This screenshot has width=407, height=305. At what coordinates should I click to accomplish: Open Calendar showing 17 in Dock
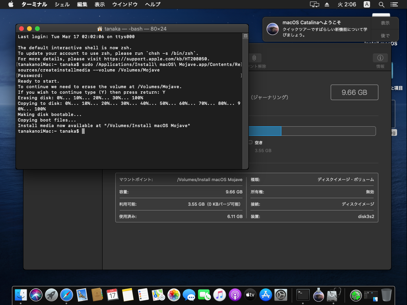[x=112, y=295]
